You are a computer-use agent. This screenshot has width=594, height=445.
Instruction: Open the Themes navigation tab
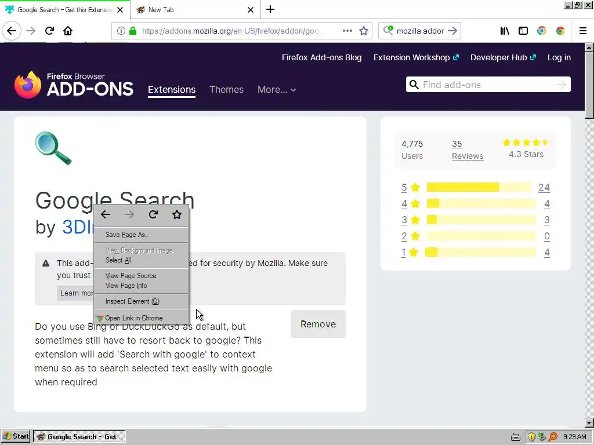[227, 90]
